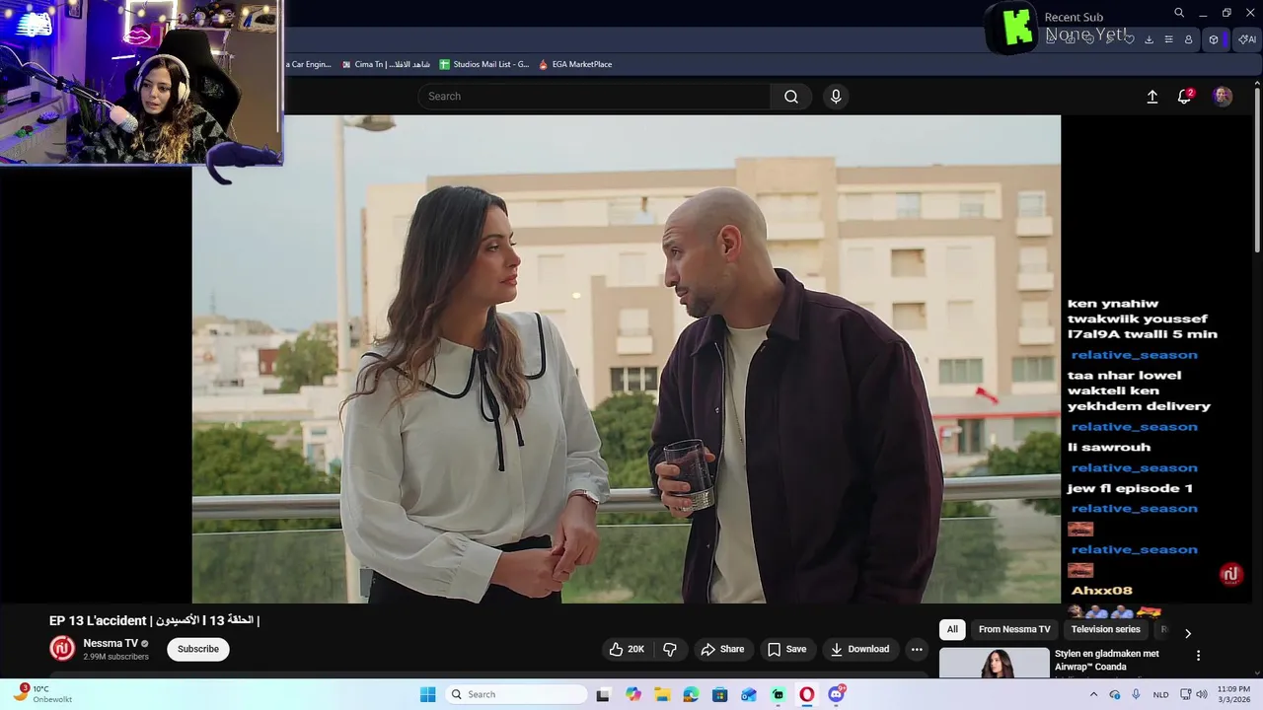Open the weather widget showing 10°C
The image size is (1263, 710).
[x=44, y=694]
